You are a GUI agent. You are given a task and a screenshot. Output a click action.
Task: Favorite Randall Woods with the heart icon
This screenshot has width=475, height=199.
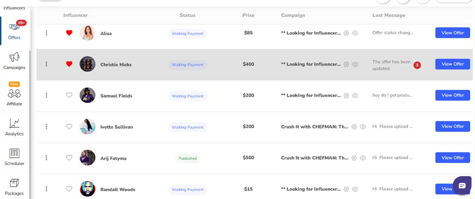(x=69, y=189)
